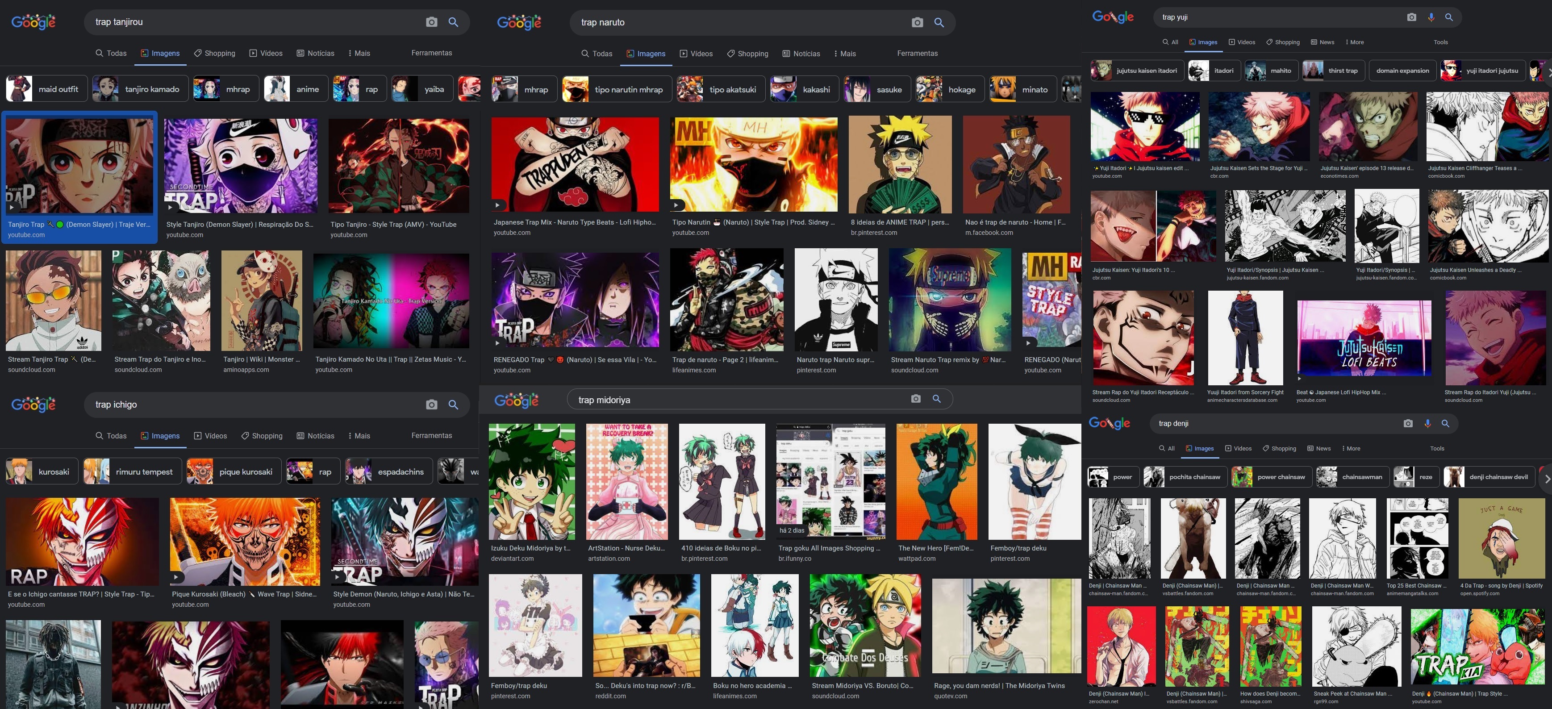Expand 'Mais' menu in 'trap tanjirou' results

coord(359,53)
